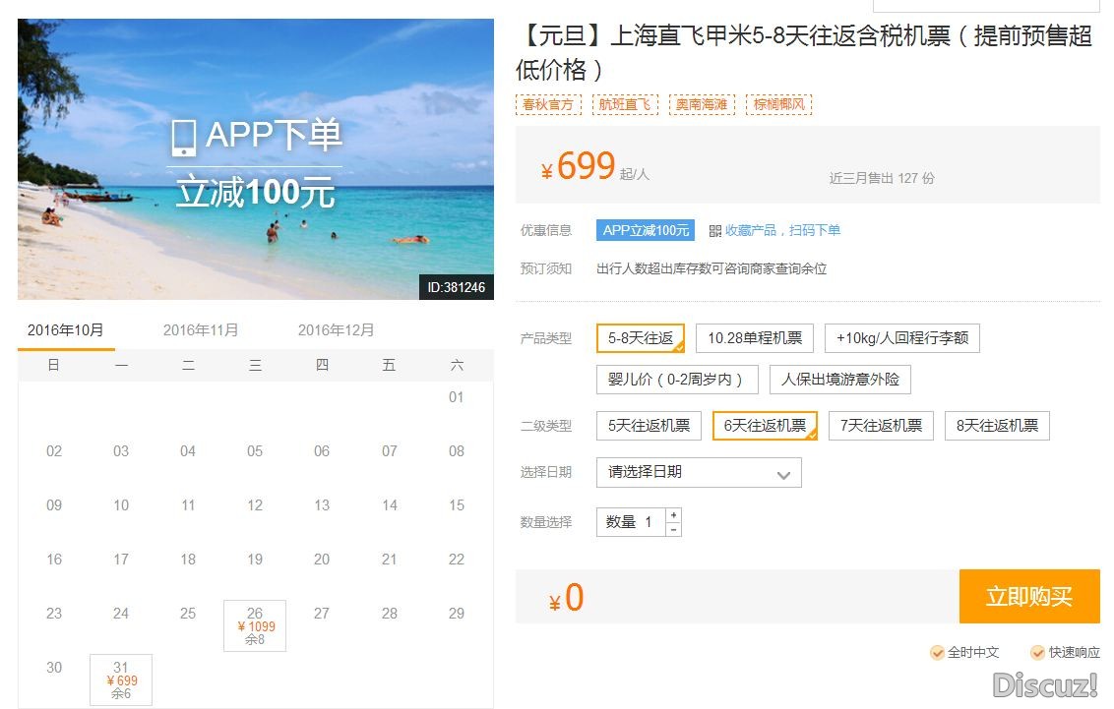This screenshot has height=709, width=1114.
Task: Click the quantity input field showing 1
Action: 632,522
